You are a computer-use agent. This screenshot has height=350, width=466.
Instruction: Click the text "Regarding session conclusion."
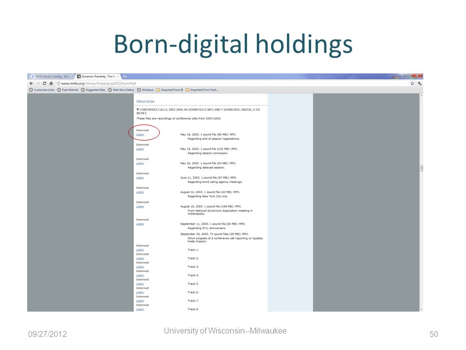click(208, 153)
